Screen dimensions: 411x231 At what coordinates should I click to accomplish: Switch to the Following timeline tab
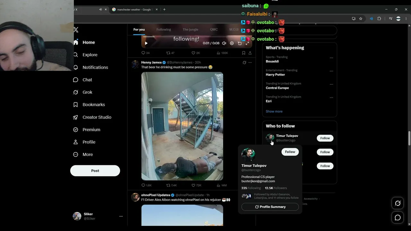click(x=164, y=30)
